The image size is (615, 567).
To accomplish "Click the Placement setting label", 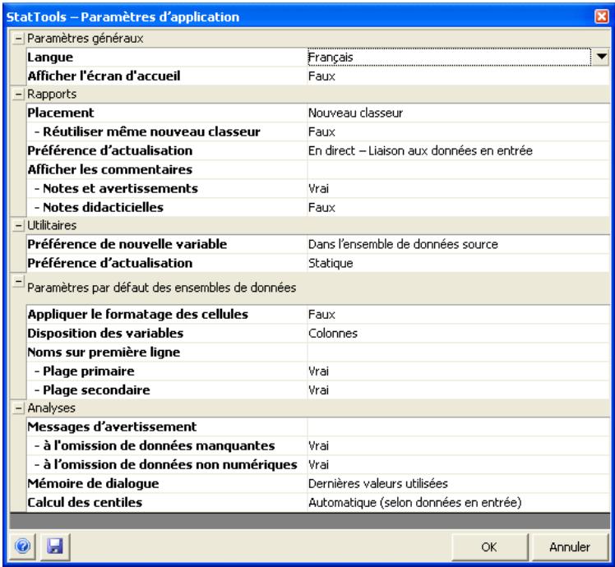I will (61, 113).
